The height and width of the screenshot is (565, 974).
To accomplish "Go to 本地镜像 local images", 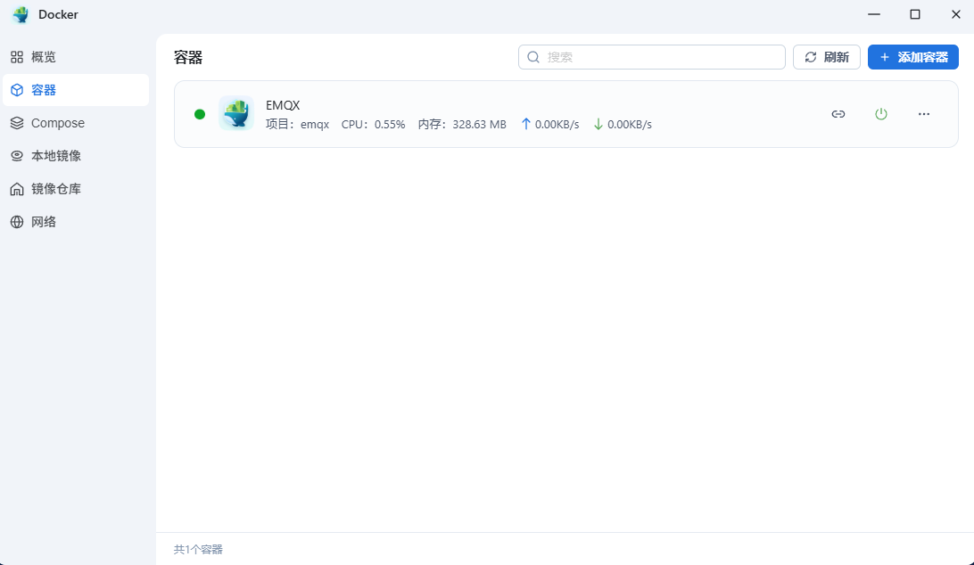I will [76, 156].
